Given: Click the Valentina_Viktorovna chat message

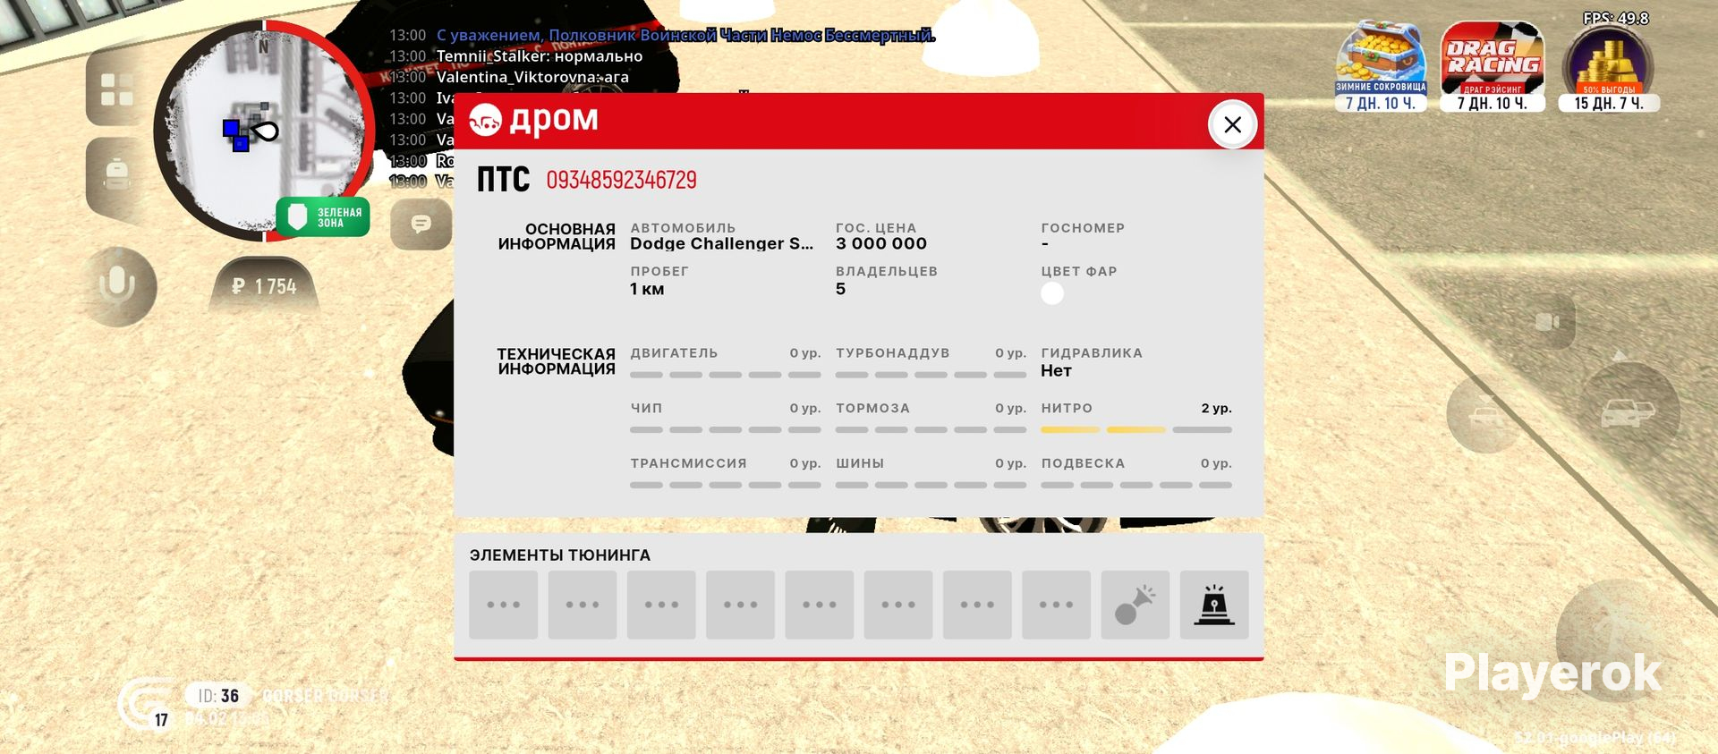Looking at the screenshot, I should 532,77.
